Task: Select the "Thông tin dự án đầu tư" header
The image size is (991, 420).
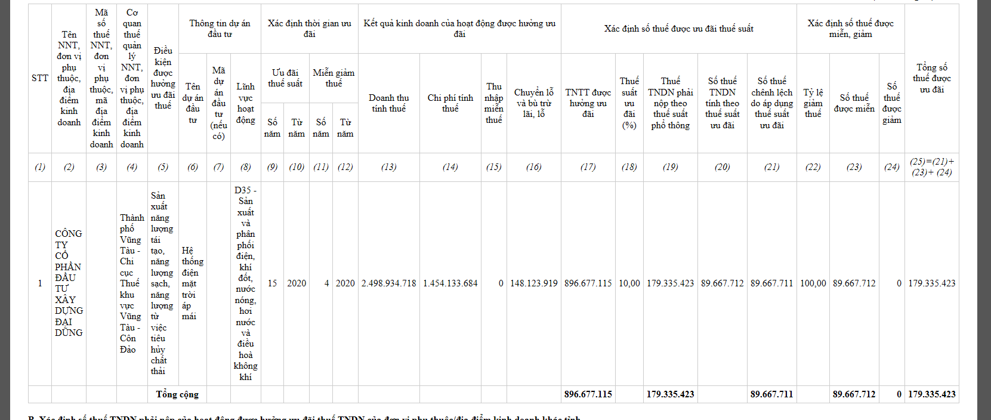Action: [x=220, y=29]
